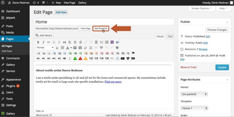Align text right
Image resolution: width=234 pixels, height=117 pixels.
80,42
